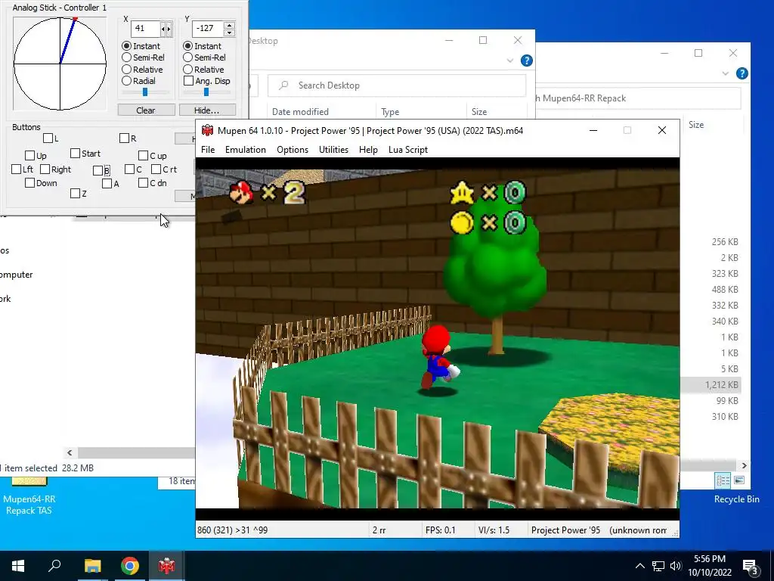Click volume speaker tray icon
This screenshot has width=774, height=581.
(x=675, y=566)
